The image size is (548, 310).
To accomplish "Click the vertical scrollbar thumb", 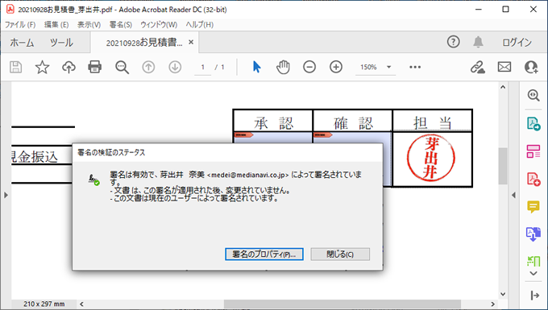I will pyautogui.click(x=503, y=166).
